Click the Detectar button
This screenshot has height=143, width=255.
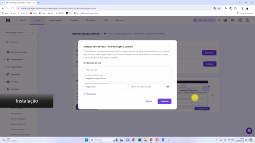point(209,53)
